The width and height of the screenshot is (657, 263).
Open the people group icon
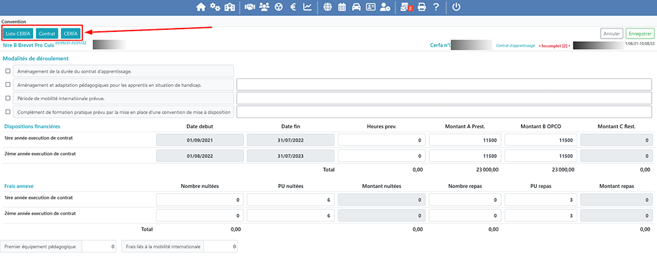click(x=264, y=7)
